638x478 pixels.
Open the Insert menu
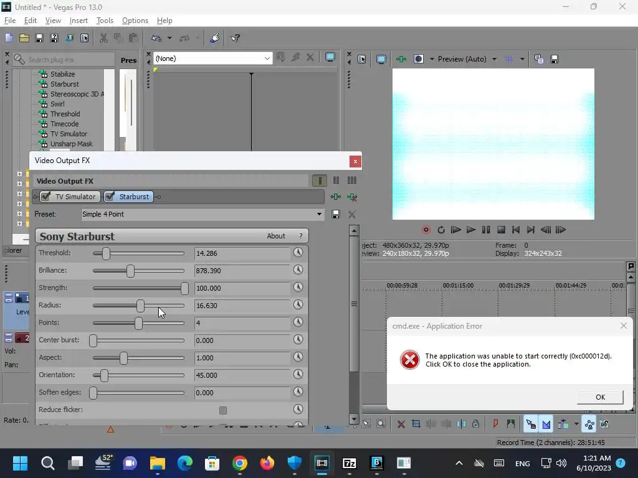[x=79, y=21]
